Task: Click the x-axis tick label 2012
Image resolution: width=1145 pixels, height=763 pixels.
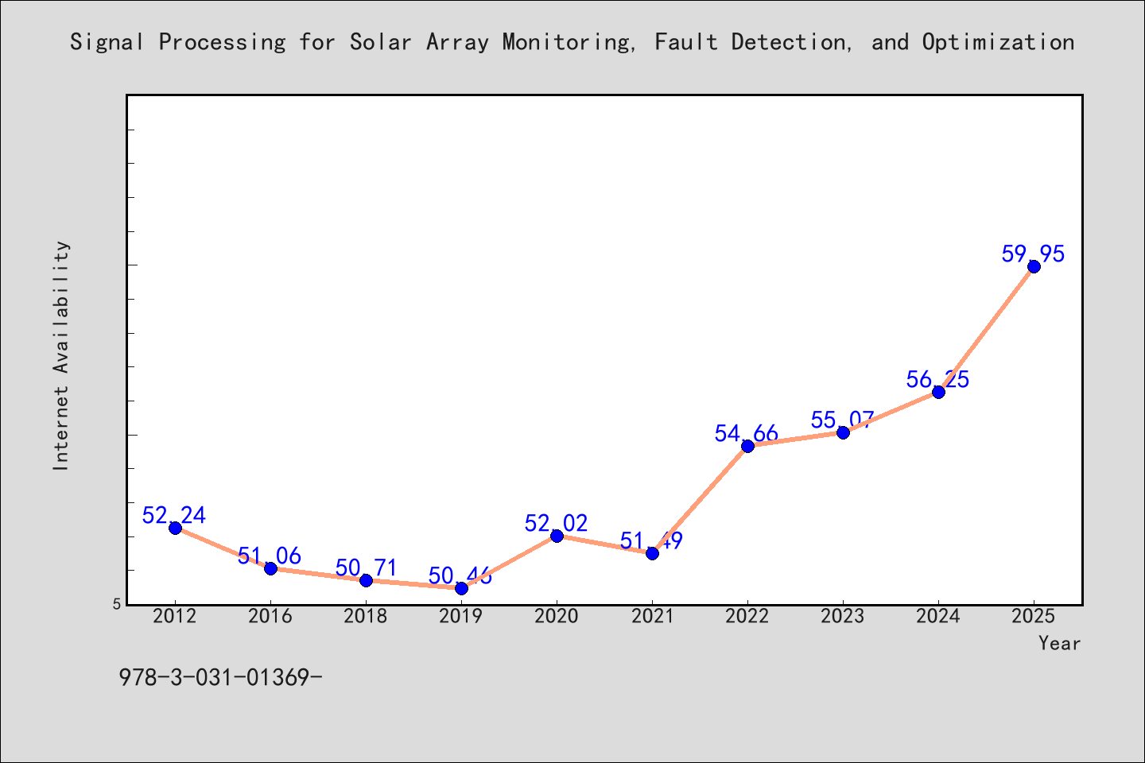Action: [175, 616]
